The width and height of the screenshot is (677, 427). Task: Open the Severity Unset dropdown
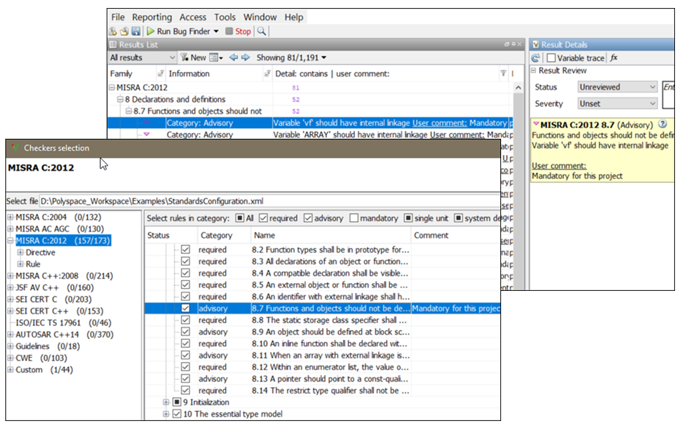[618, 103]
